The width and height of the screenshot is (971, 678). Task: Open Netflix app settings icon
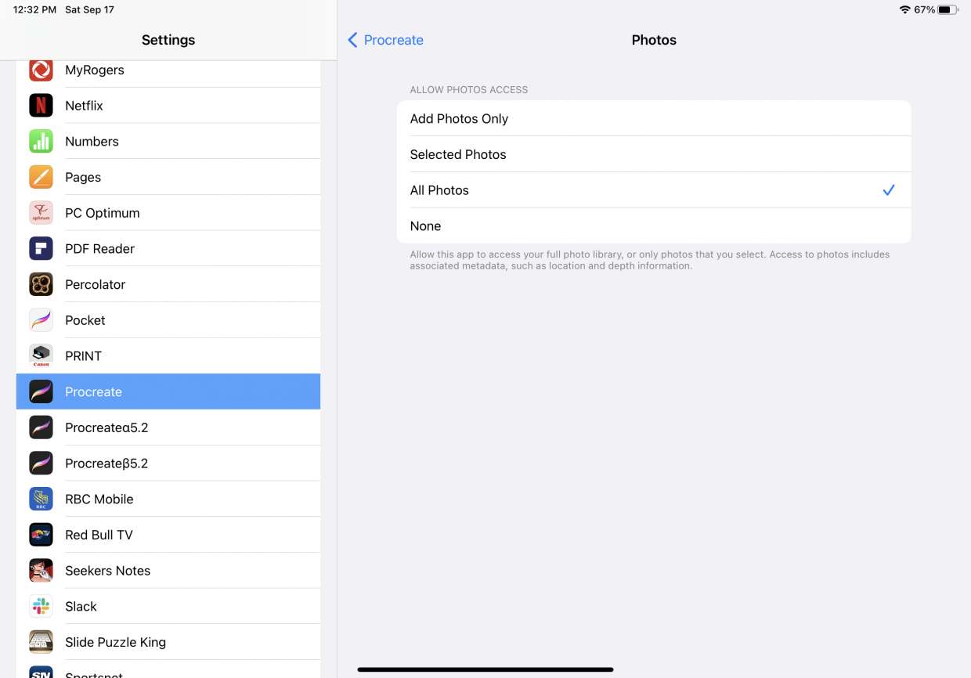(41, 106)
